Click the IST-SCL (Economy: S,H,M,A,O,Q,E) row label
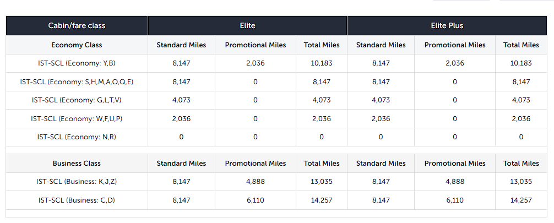The width and height of the screenshot is (554, 223). click(77, 82)
